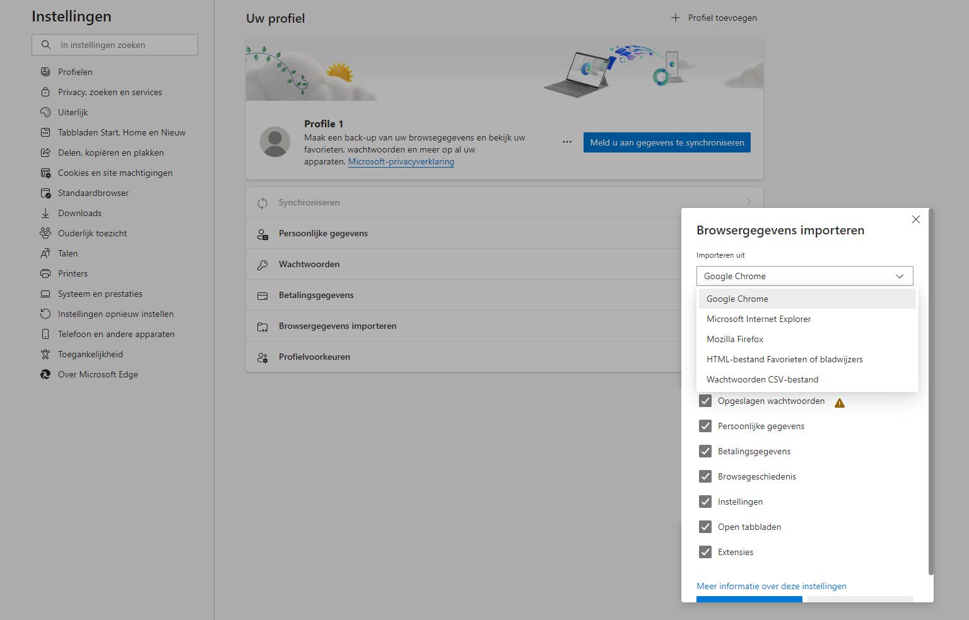Click the Standaardbrowser icon
This screenshot has width=969, height=620.
click(45, 193)
